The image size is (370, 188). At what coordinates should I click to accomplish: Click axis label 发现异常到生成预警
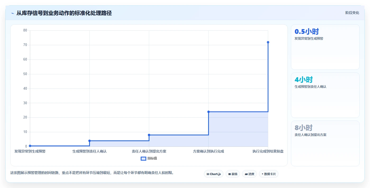point(30,152)
